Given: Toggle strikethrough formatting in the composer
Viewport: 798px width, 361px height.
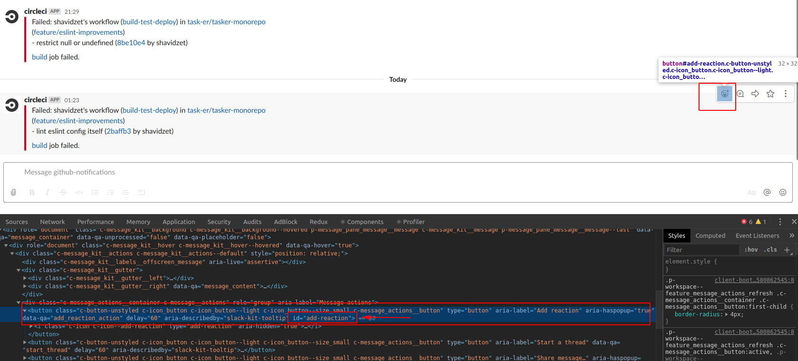Looking at the screenshot, I should pyautogui.click(x=63, y=192).
